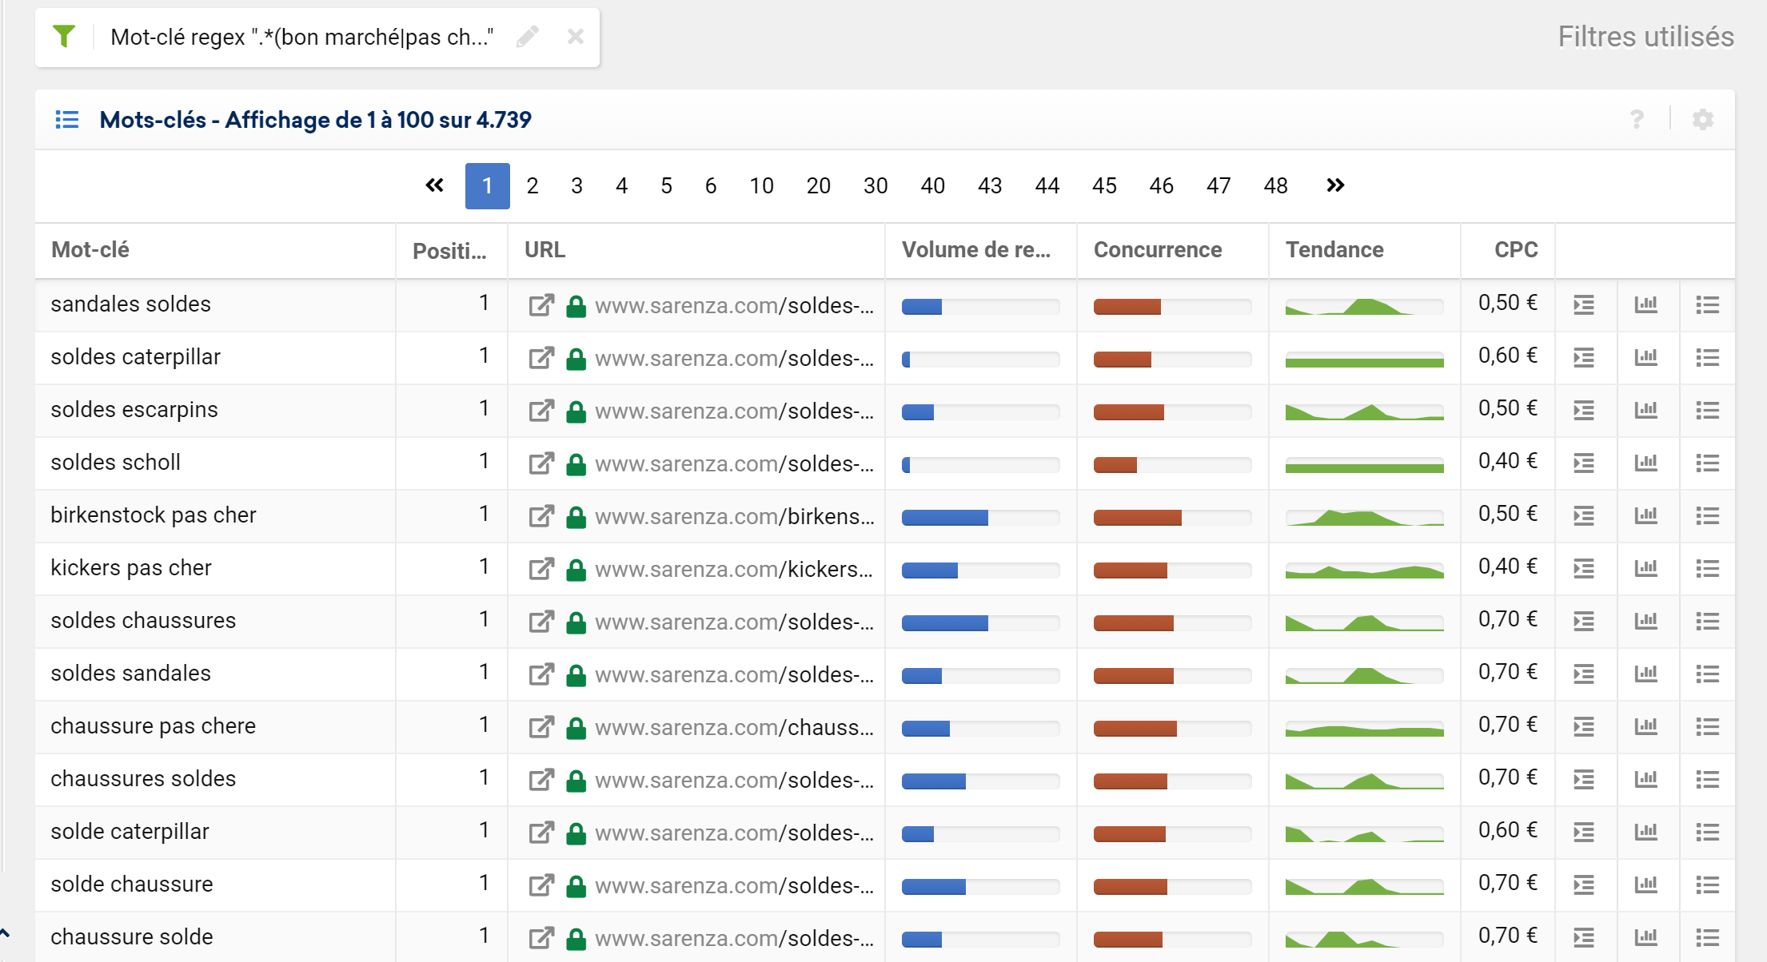Open external link icon for chaussure pas chere
Image resolution: width=1767 pixels, height=962 pixels.
tap(541, 727)
